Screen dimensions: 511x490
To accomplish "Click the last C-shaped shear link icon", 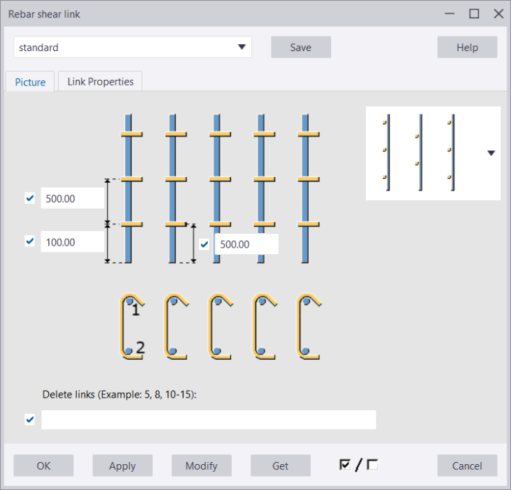I will (x=308, y=326).
